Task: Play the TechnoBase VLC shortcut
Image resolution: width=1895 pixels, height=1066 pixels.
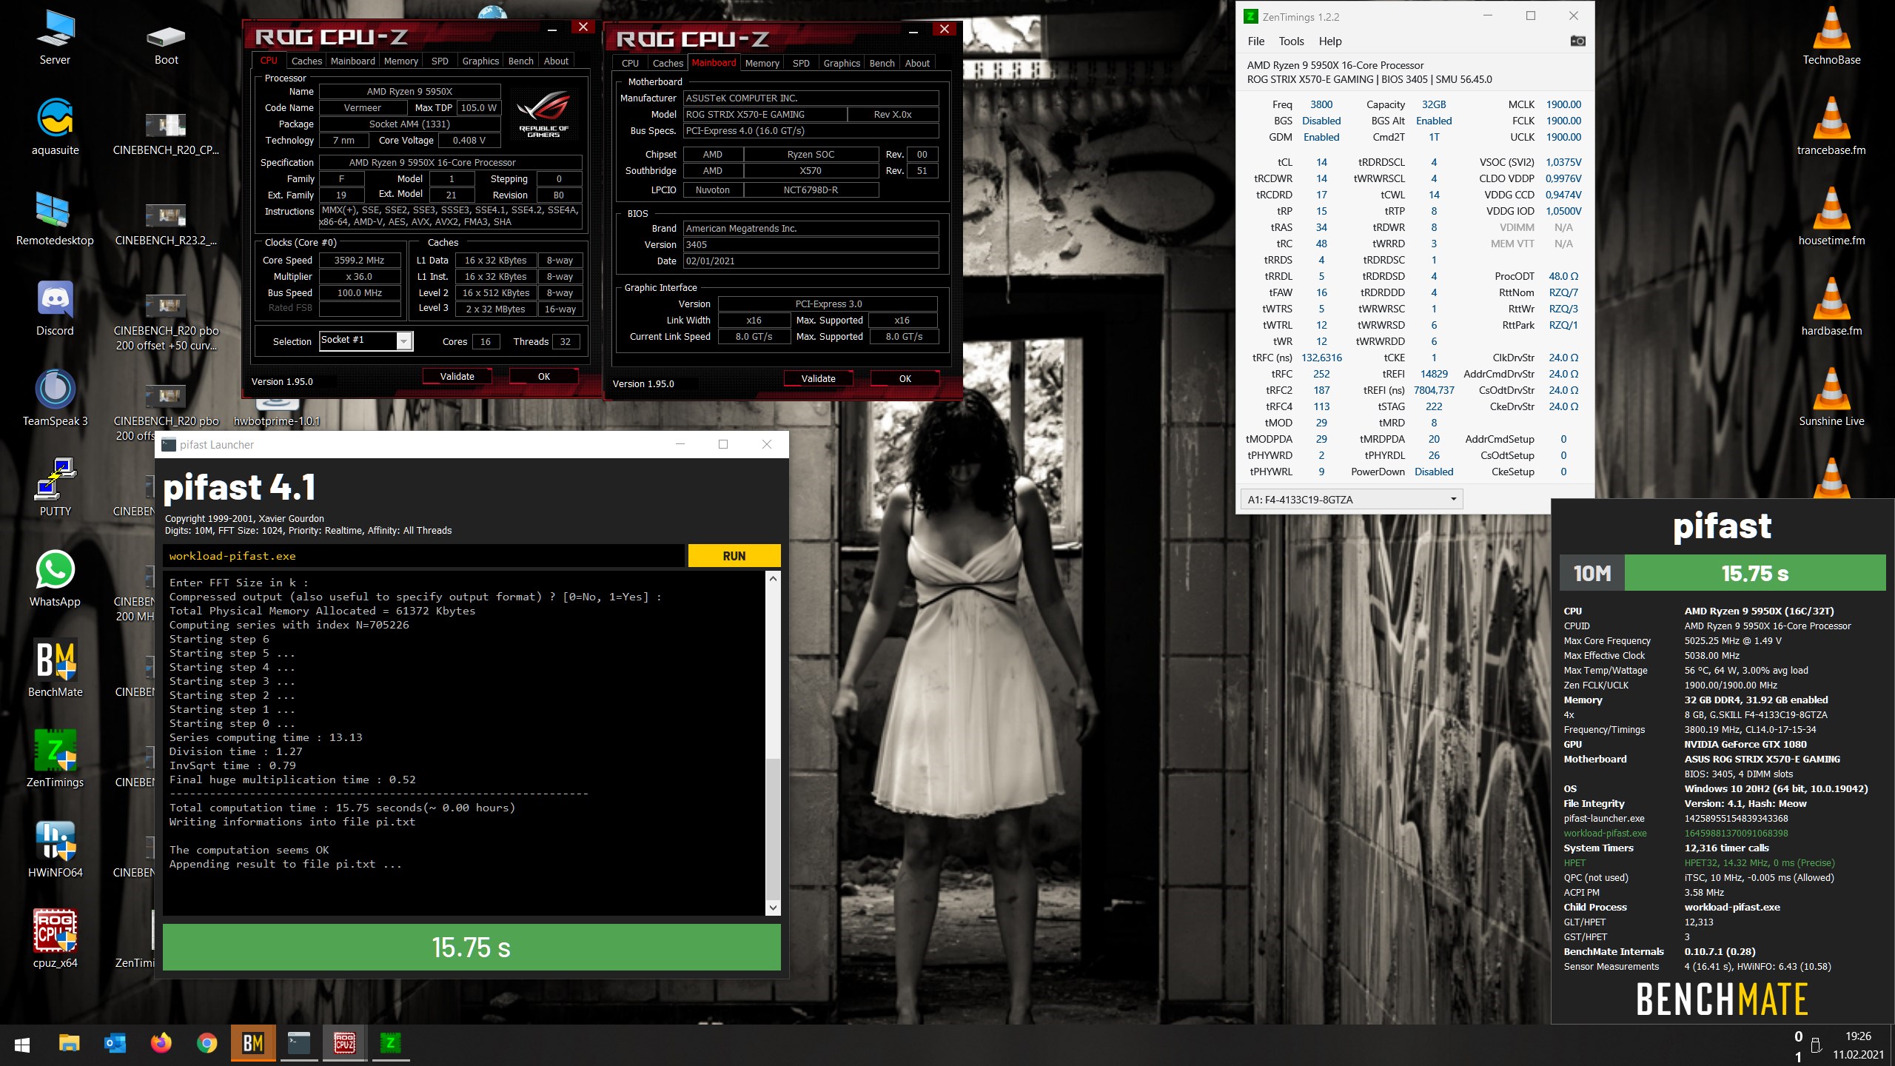Action: click(1831, 38)
